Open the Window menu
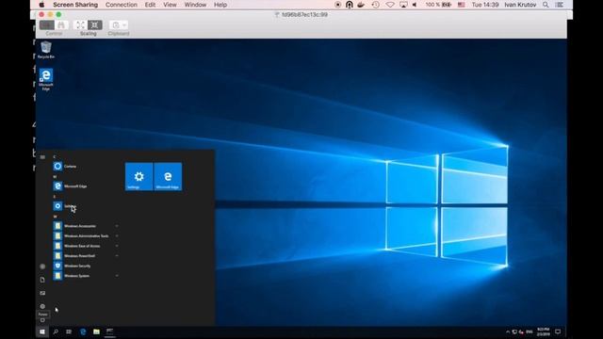The height and width of the screenshot is (339, 603). tap(195, 5)
